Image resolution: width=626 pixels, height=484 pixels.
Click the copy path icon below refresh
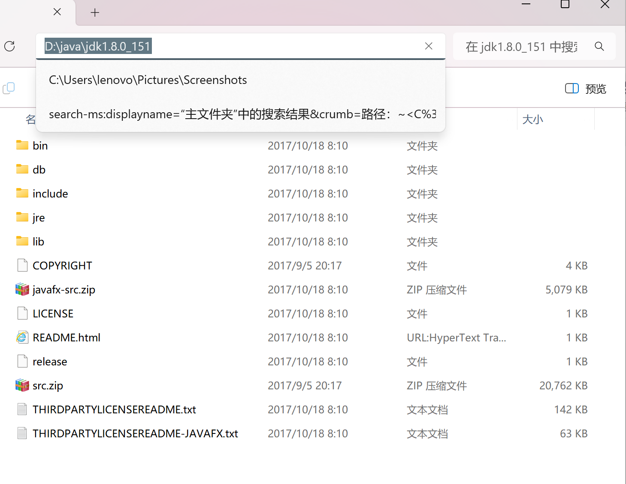(x=9, y=88)
